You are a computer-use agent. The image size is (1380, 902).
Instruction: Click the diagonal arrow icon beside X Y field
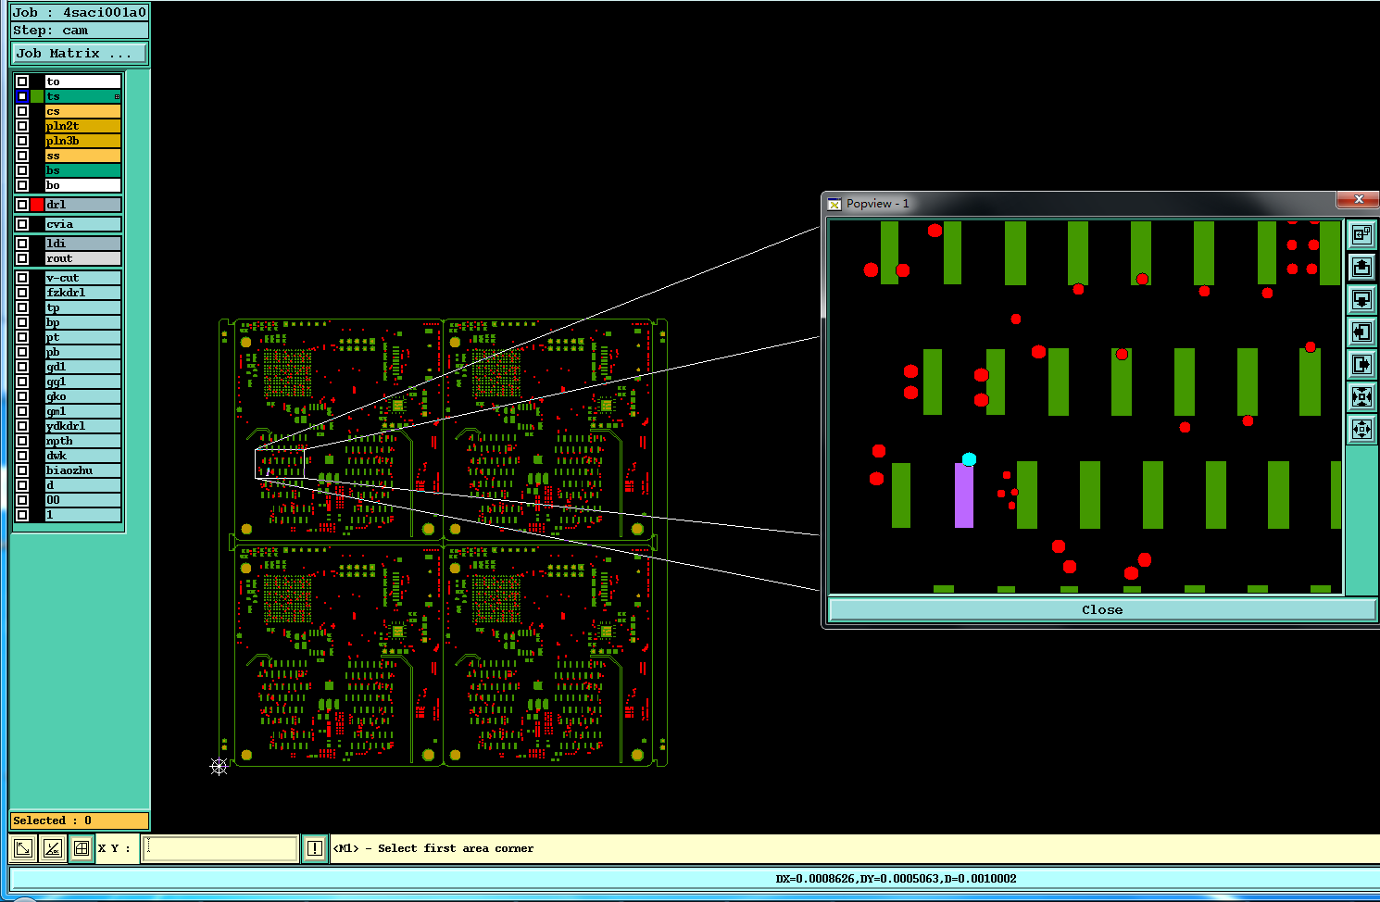[23, 848]
